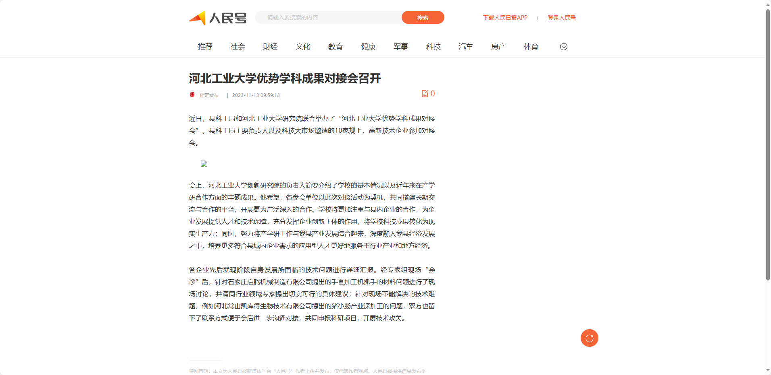
Task: Select the 推荐 tab
Action: tap(205, 47)
